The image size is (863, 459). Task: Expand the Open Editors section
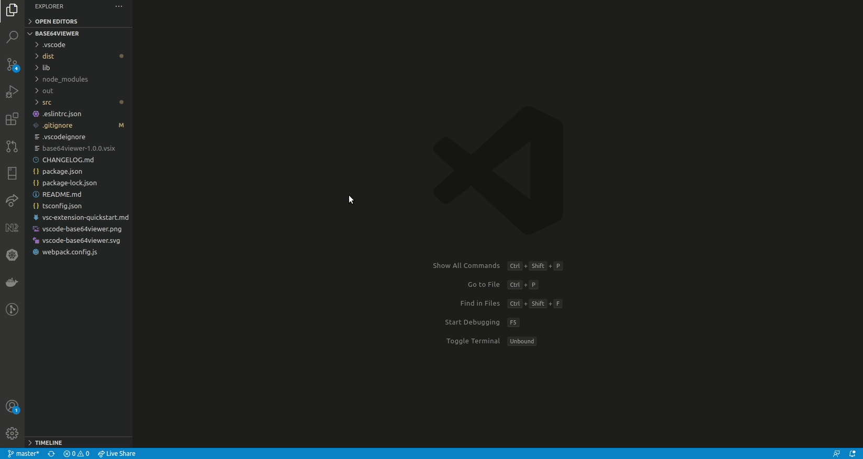coord(79,21)
